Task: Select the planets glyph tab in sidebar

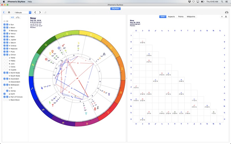Action: click(12, 17)
